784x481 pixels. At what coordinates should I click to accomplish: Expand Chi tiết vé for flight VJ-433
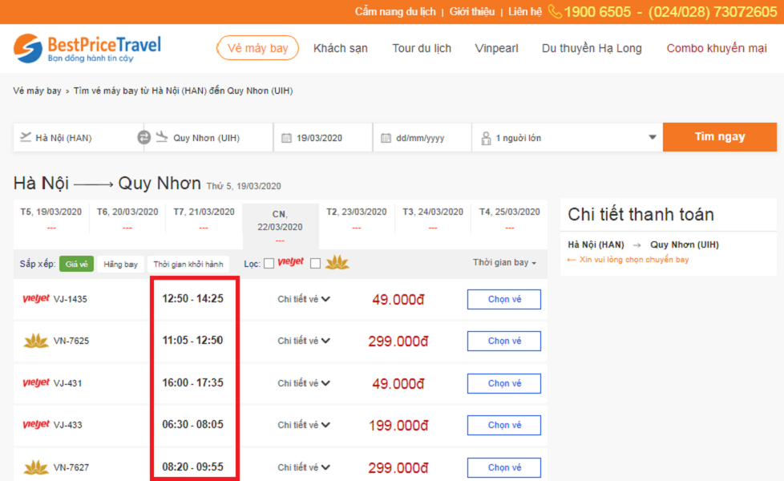pyautogui.click(x=304, y=425)
